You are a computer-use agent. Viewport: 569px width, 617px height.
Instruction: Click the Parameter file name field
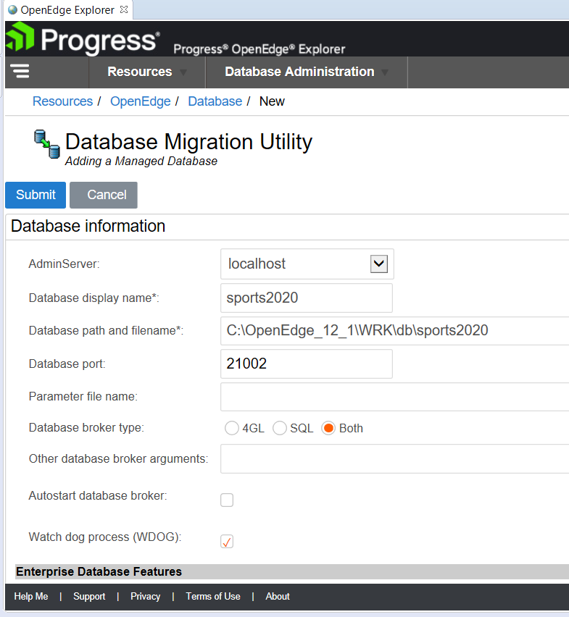click(x=394, y=397)
